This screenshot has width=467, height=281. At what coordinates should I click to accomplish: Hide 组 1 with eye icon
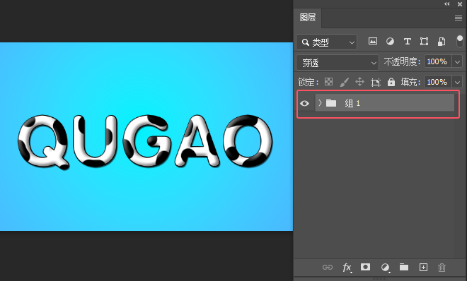click(304, 103)
